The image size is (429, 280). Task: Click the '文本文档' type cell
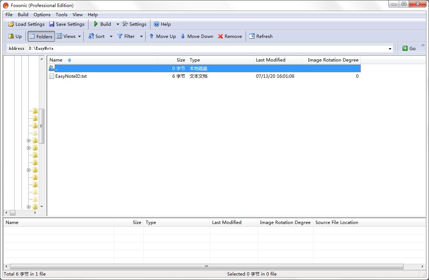click(x=198, y=76)
